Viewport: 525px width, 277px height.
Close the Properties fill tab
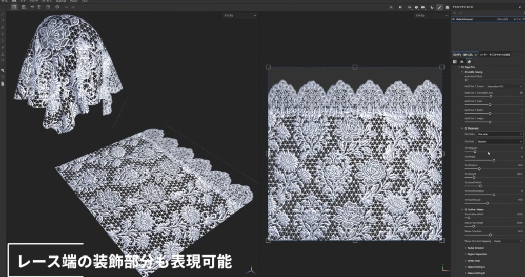click(476, 55)
